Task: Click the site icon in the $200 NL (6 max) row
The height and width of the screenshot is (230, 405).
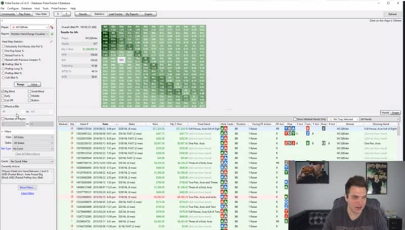Action: (x=72, y=129)
